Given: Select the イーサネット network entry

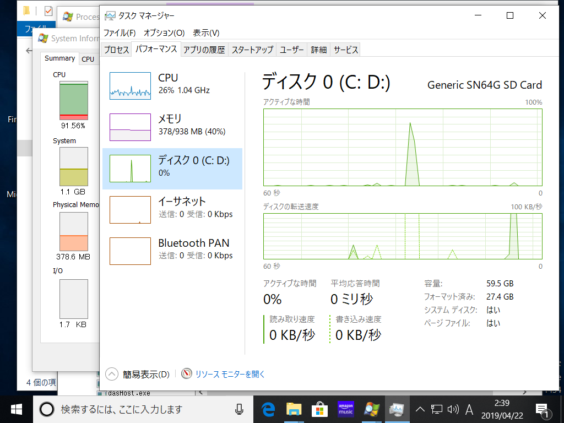Looking at the screenshot, I should coord(172,210).
